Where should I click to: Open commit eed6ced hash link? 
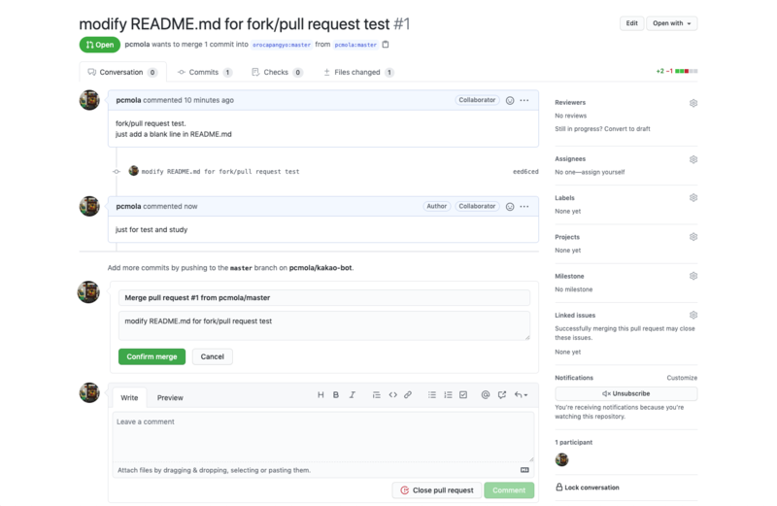click(x=525, y=172)
